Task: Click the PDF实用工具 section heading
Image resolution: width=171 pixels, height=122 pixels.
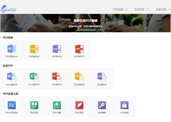Action: coord(10,94)
